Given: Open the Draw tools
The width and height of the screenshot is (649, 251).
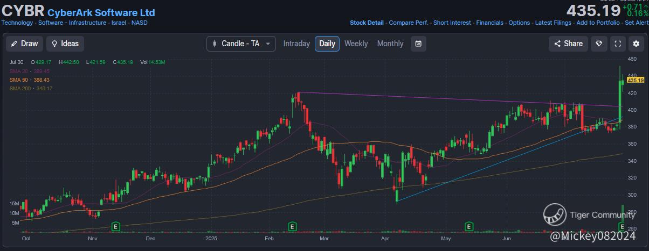Looking at the screenshot, I should click(x=24, y=44).
